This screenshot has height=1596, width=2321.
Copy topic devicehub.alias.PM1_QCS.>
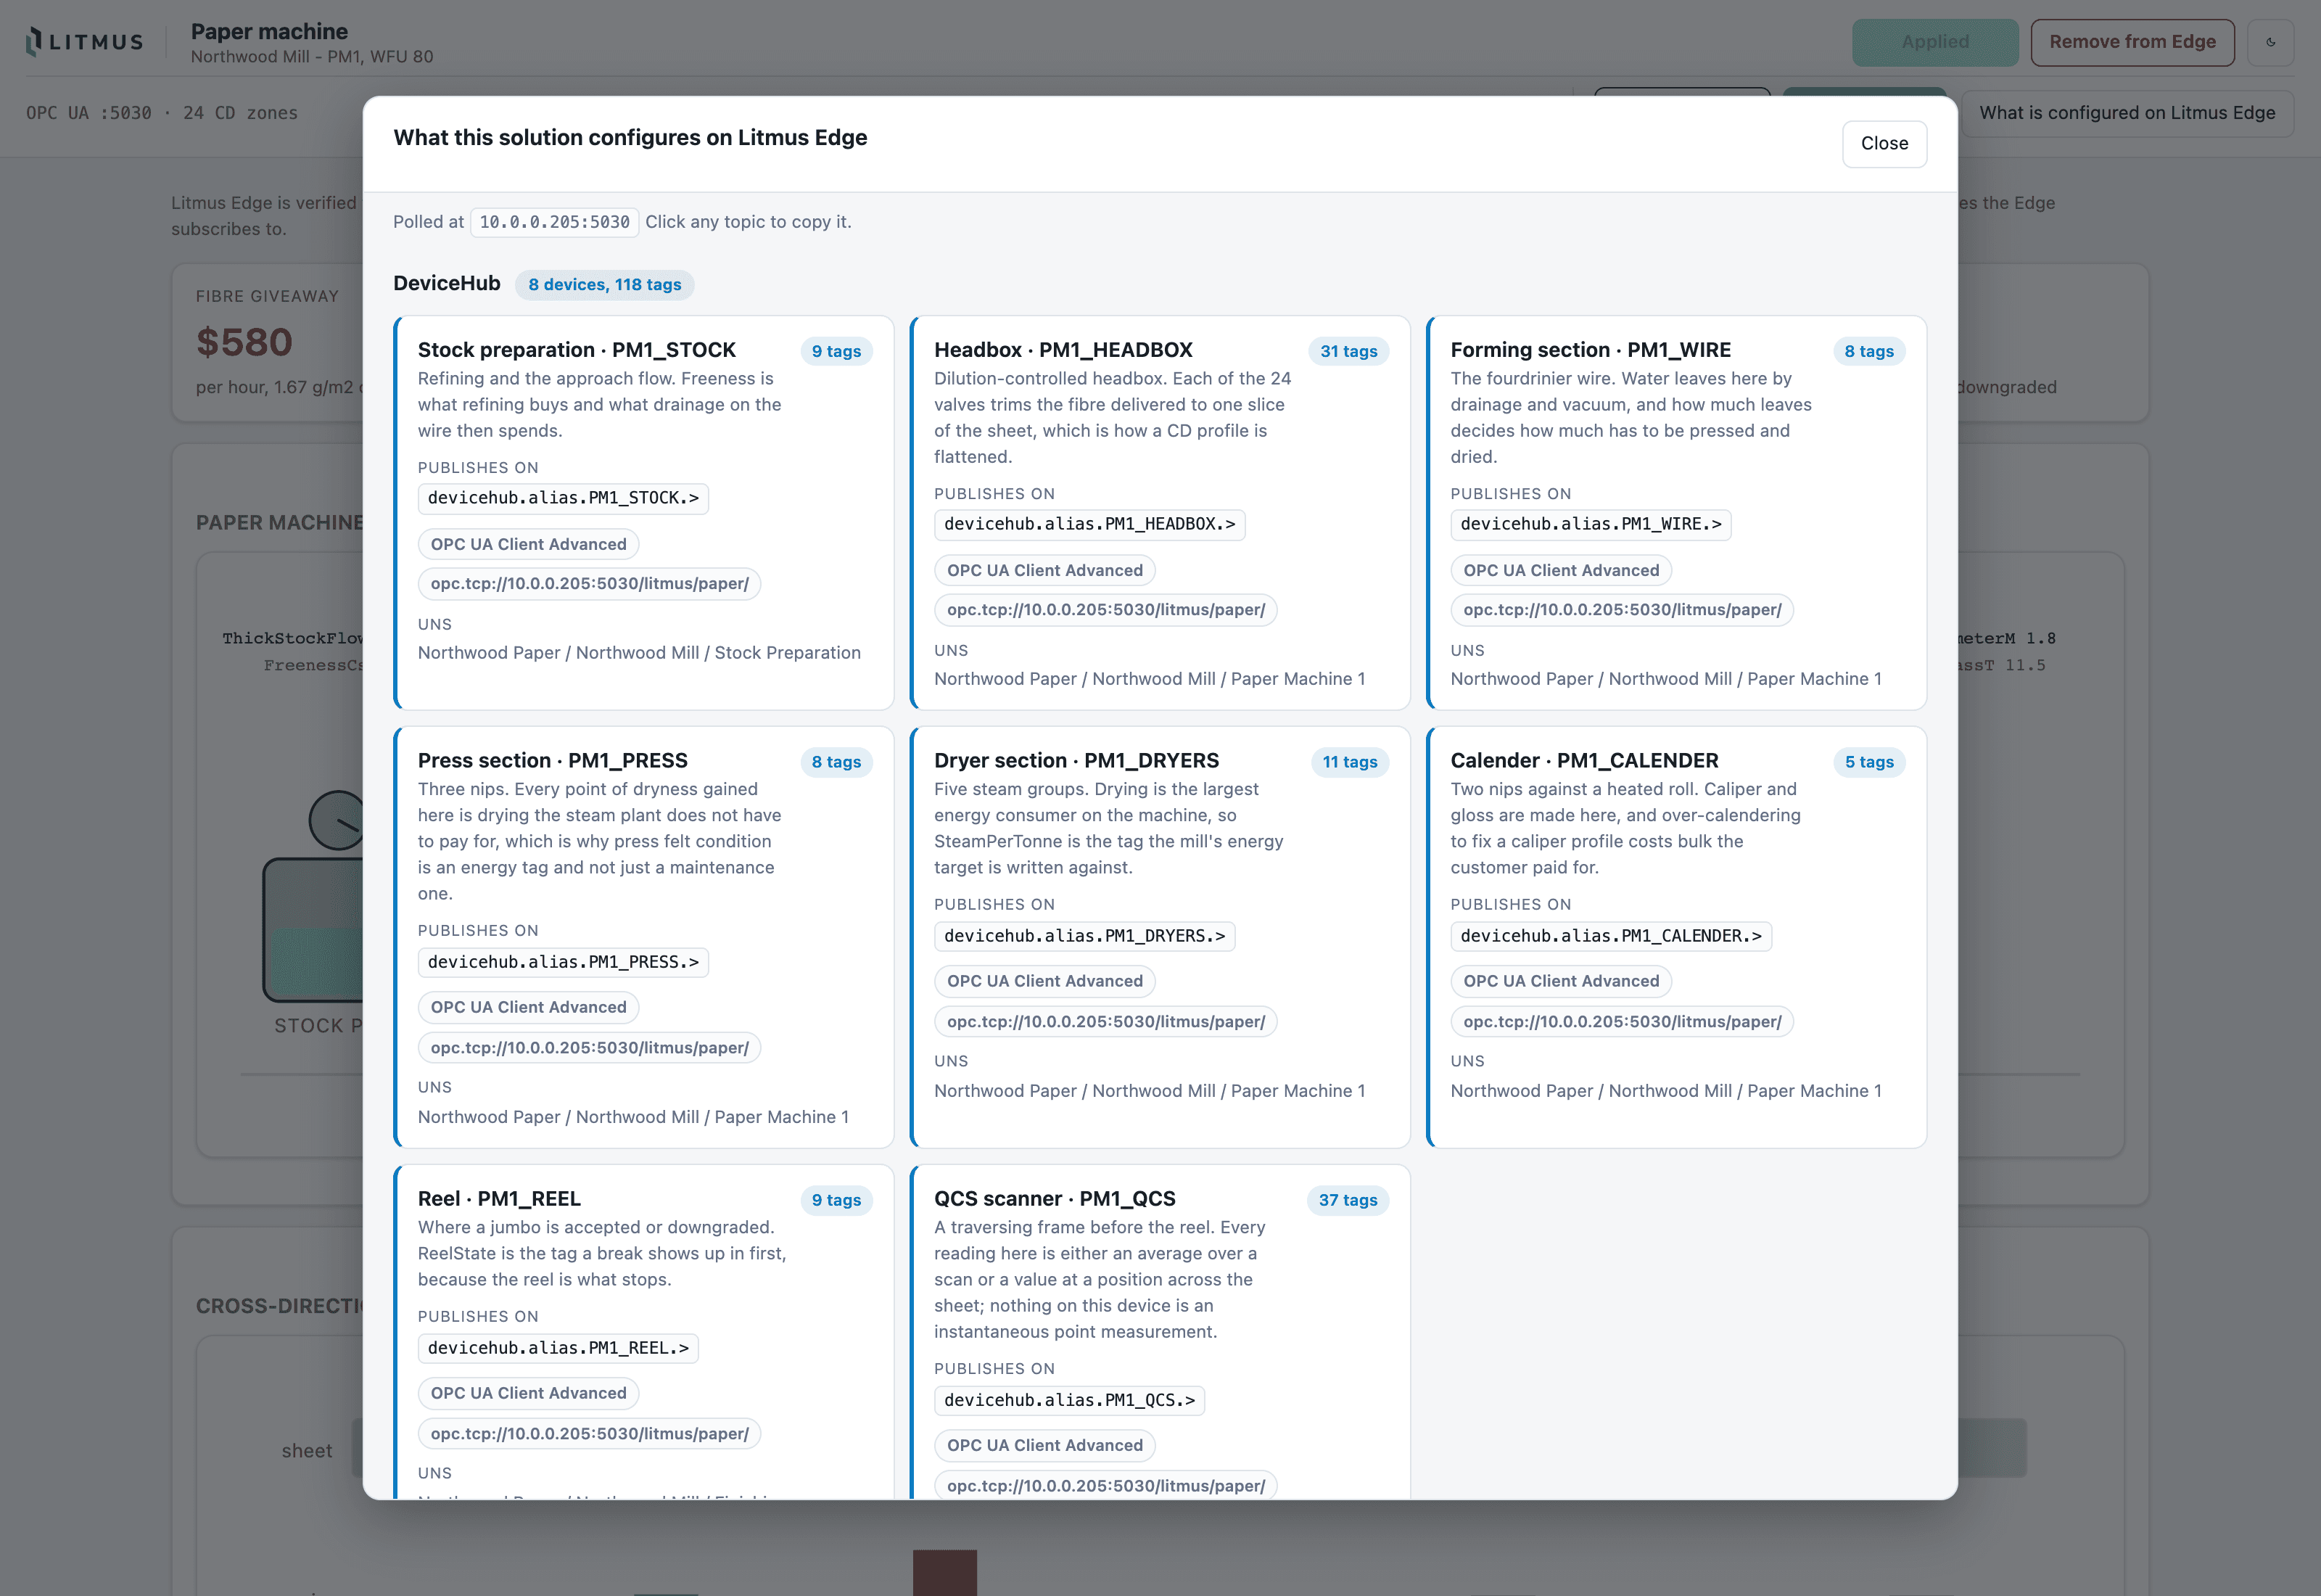point(1070,1400)
